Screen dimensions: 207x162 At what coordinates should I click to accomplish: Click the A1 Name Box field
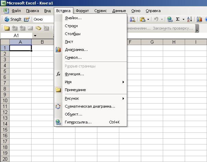(x=16, y=35)
